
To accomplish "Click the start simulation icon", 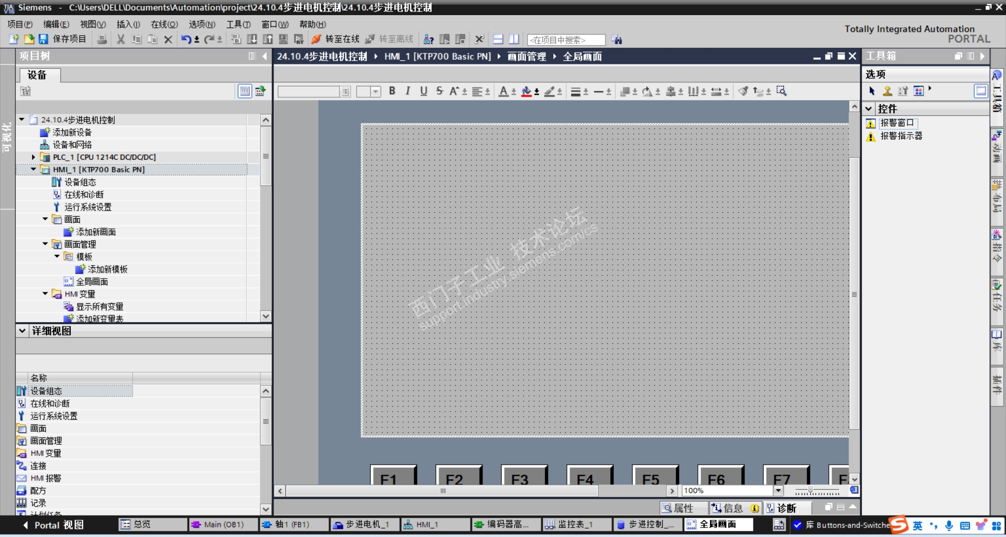I will coord(283,39).
